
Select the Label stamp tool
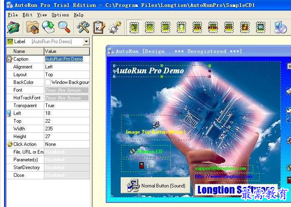click(x=150, y=27)
